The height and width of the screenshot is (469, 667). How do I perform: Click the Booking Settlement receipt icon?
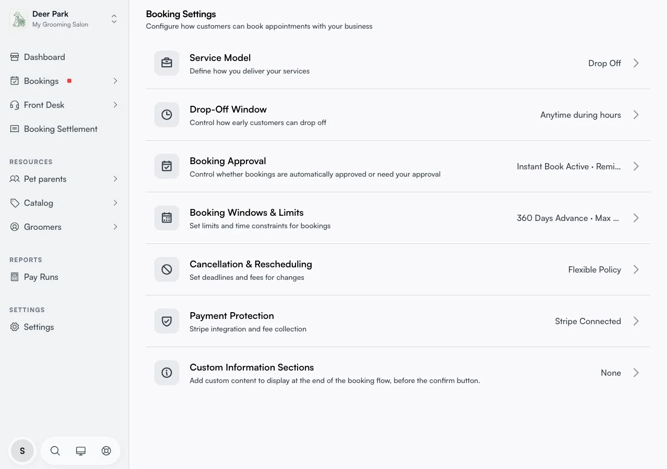(15, 129)
